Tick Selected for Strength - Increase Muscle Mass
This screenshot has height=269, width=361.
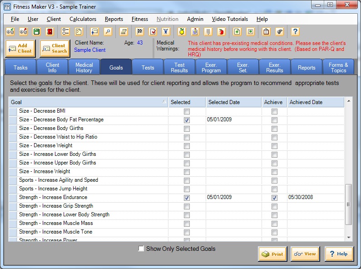(187, 224)
